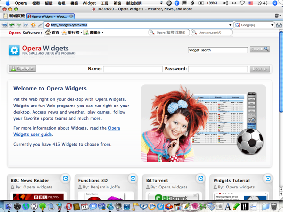This screenshot has width=283, height=212.
Task: Open iCal calendar in the dock
Action: tap(84, 206)
